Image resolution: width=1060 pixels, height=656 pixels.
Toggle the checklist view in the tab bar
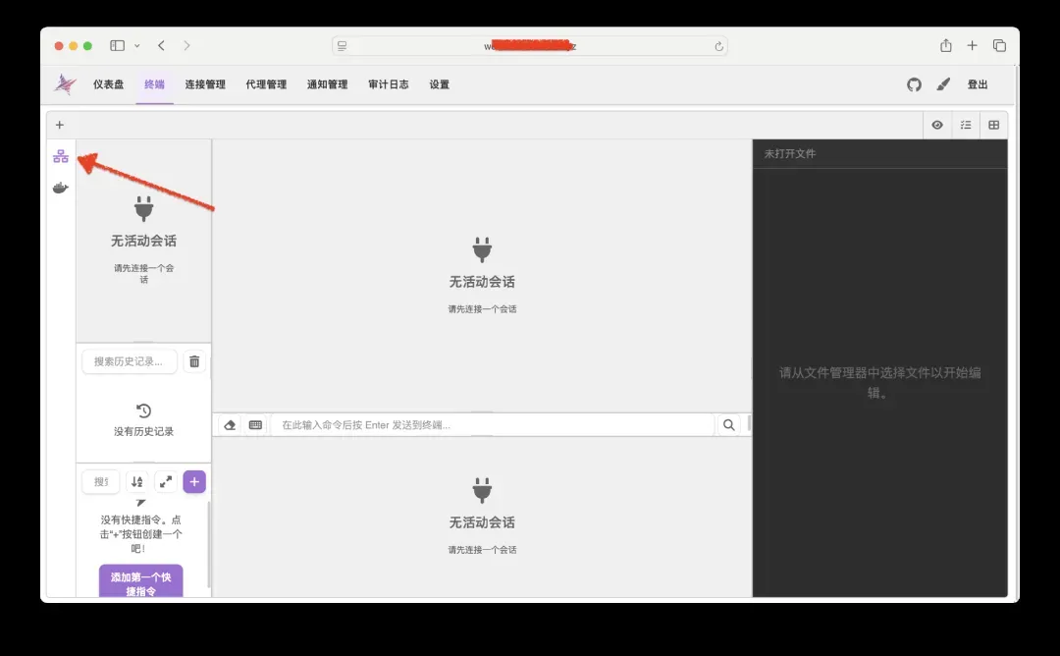coord(966,125)
